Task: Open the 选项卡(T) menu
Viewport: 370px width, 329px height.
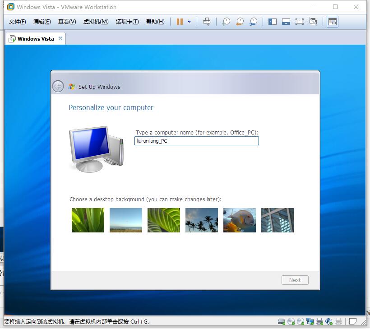Action: coord(127,22)
